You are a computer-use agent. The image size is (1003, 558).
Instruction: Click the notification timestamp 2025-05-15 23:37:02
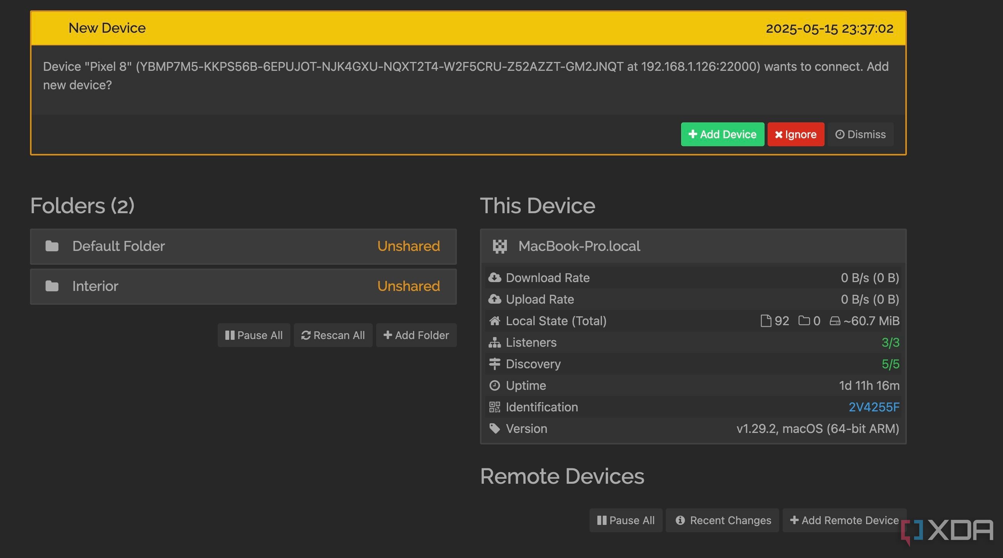[829, 28]
